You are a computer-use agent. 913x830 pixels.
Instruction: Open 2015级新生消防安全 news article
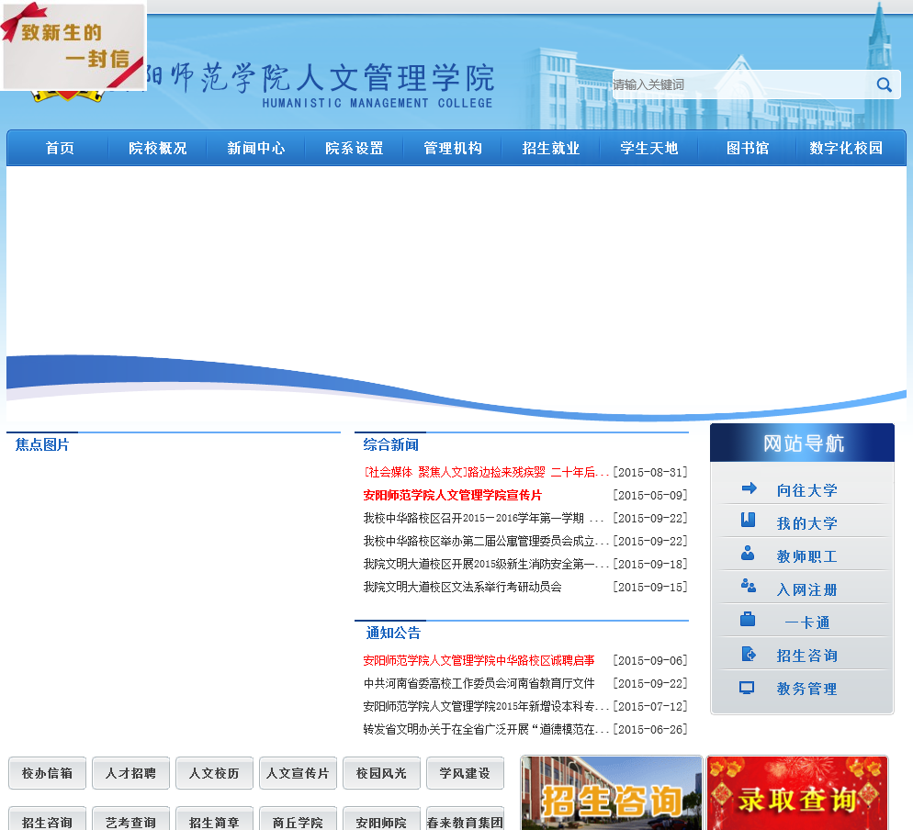486,564
